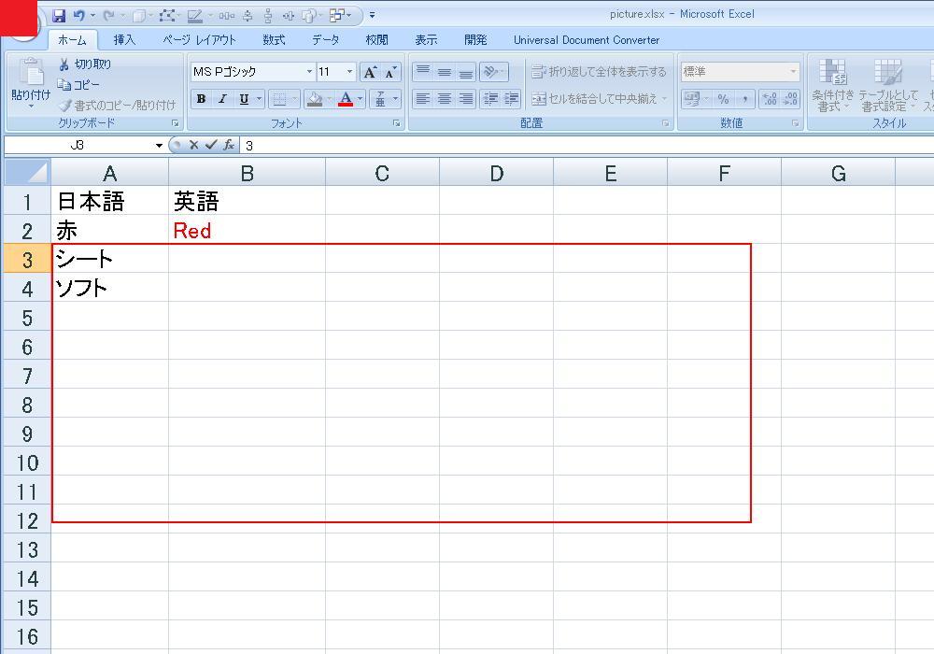Viewport: 934px width, 654px height.
Task: Open conditional formatting (条件付き書式)
Action: click(832, 85)
